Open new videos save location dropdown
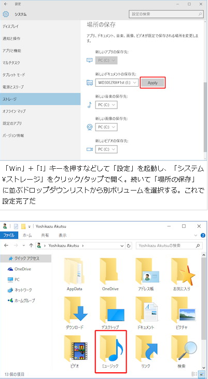 click(106, 149)
